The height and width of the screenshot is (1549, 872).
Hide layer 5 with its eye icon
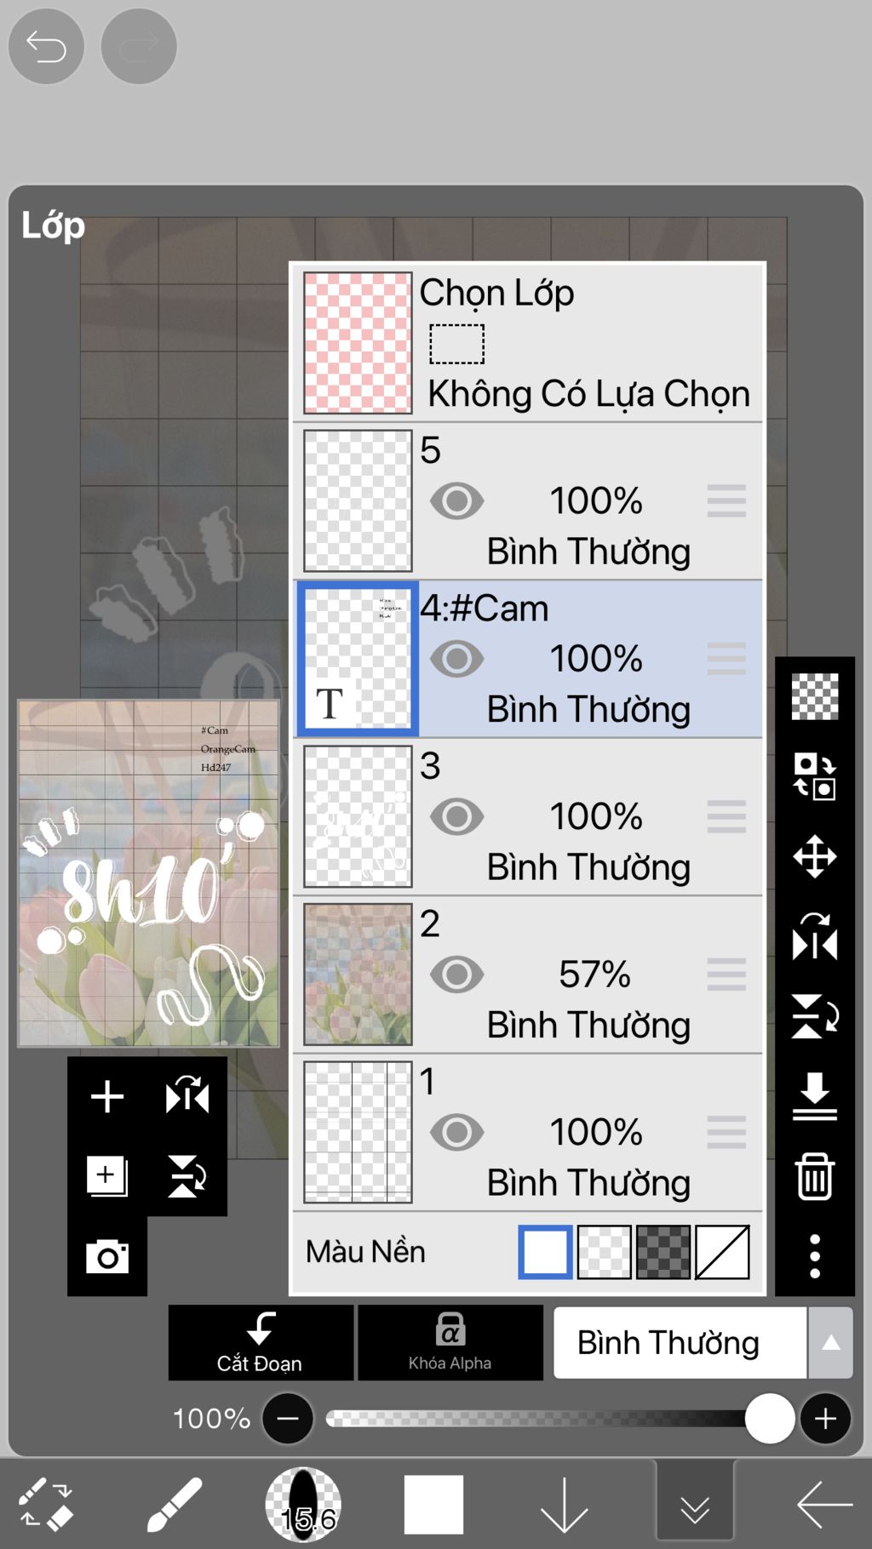457,500
